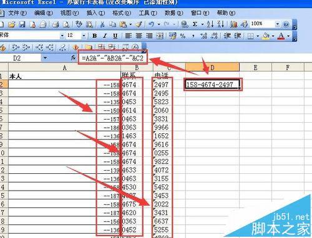Open the 工具(T) menu
Image resolution: width=312 pixels, height=238 pixels.
click(x=148, y=13)
